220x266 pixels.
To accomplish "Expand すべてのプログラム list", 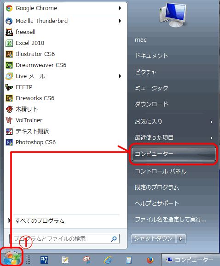I will click(40, 221).
